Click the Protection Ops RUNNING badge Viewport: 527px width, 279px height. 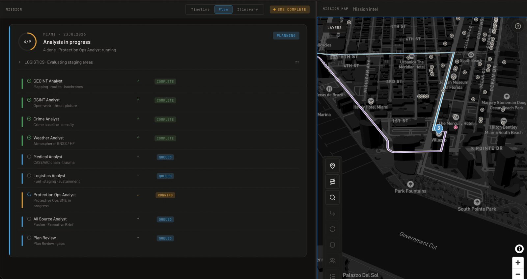(x=165, y=195)
